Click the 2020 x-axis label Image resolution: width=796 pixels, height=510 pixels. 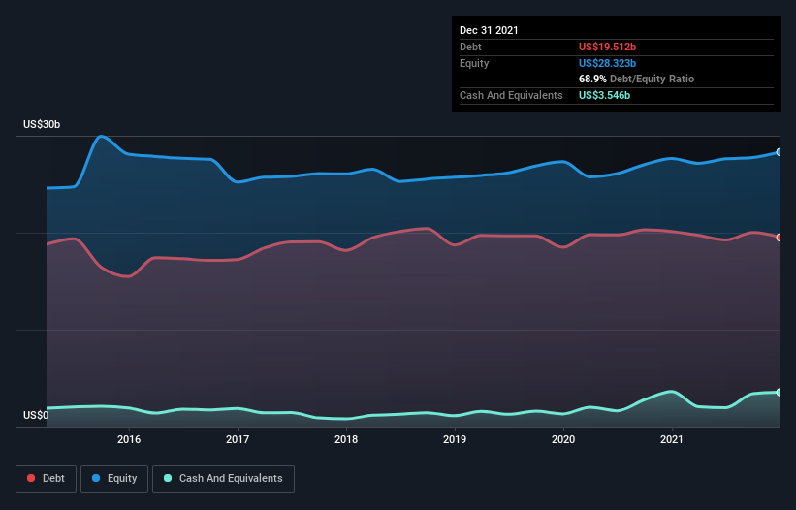pyautogui.click(x=563, y=439)
